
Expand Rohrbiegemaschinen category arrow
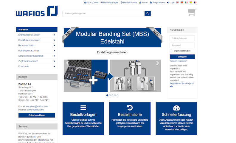pyautogui.click(x=54, y=51)
